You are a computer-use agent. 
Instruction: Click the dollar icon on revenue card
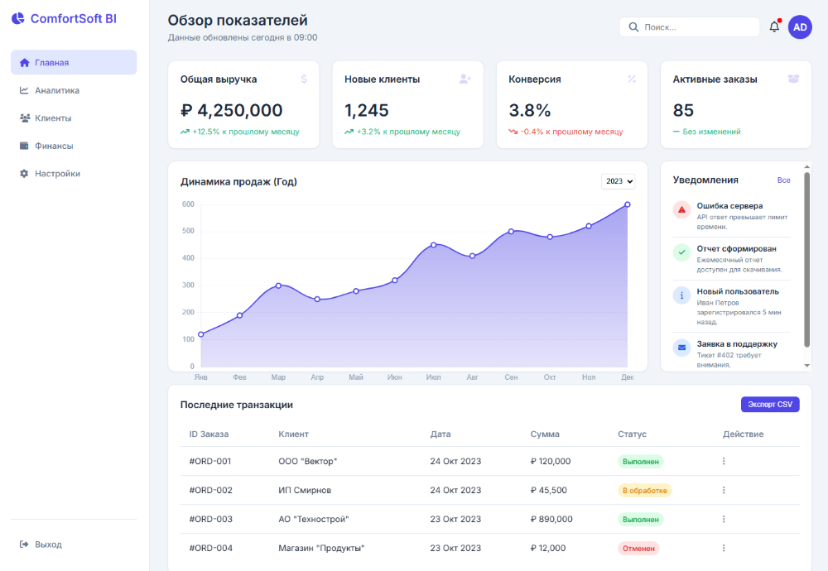(304, 79)
